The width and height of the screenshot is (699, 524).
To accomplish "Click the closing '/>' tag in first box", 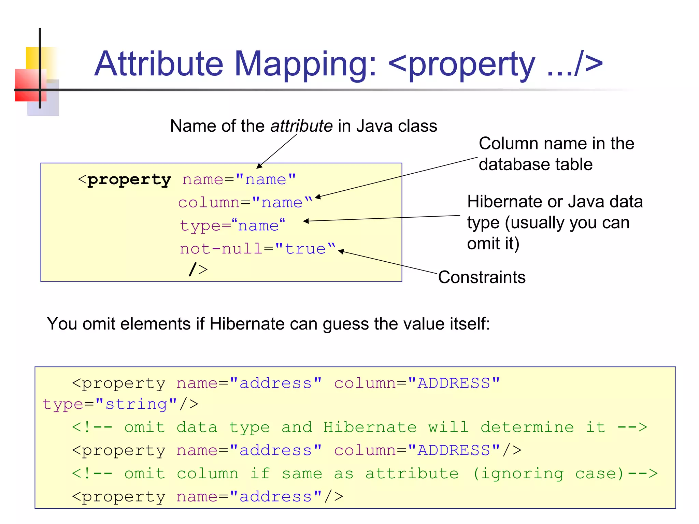I will 198,269.
